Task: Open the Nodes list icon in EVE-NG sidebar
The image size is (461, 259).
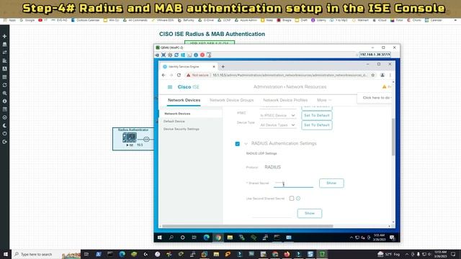Action: [x=4, y=45]
